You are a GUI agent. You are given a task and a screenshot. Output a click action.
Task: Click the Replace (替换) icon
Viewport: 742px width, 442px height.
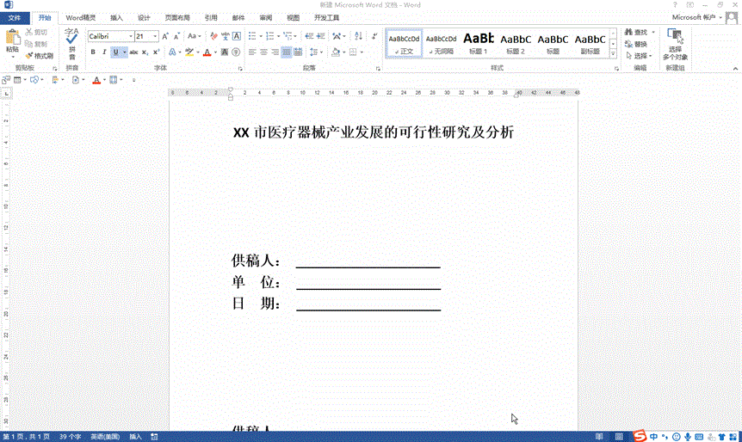pos(637,44)
